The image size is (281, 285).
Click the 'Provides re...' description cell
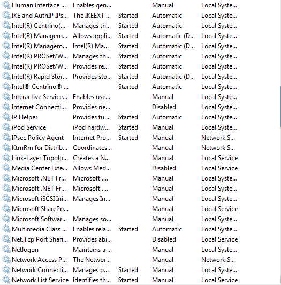[90, 66]
